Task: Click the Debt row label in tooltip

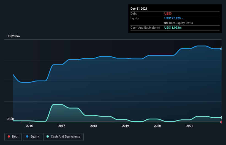Action: (x=134, y=14)
